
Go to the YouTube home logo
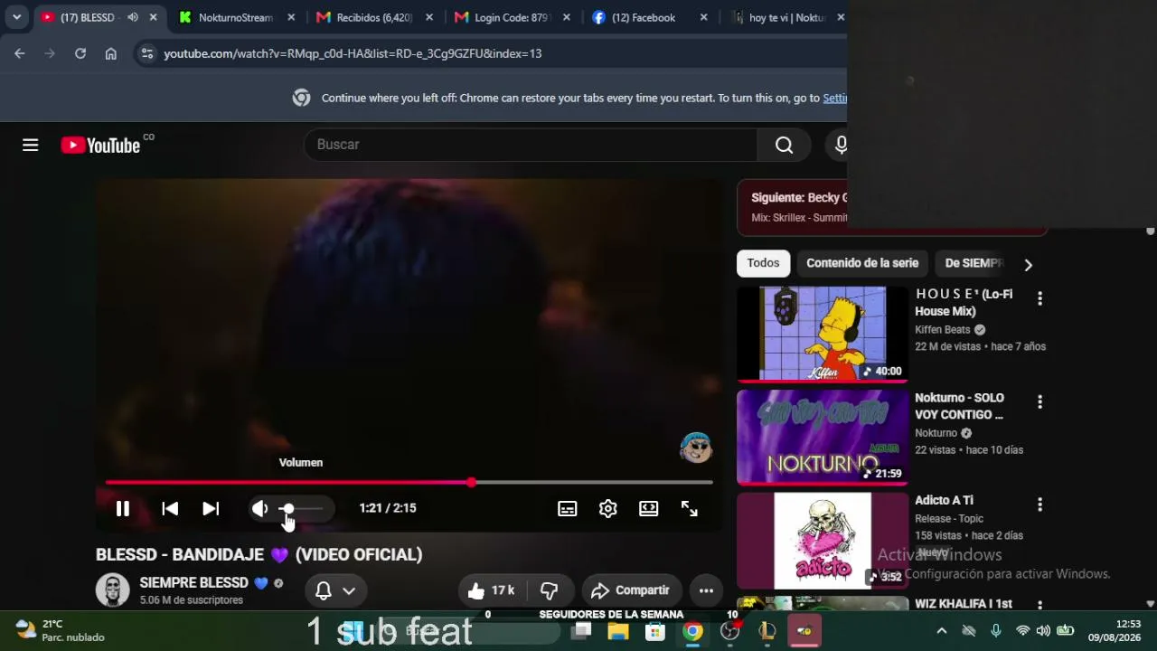(x=100, y=146)
